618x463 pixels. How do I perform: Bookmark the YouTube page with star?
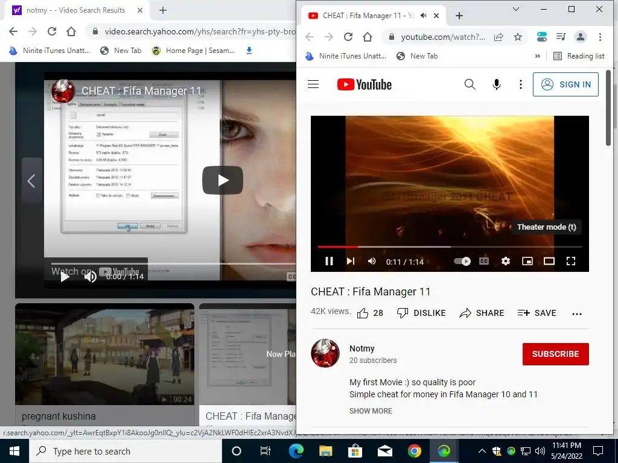point(517,37)
